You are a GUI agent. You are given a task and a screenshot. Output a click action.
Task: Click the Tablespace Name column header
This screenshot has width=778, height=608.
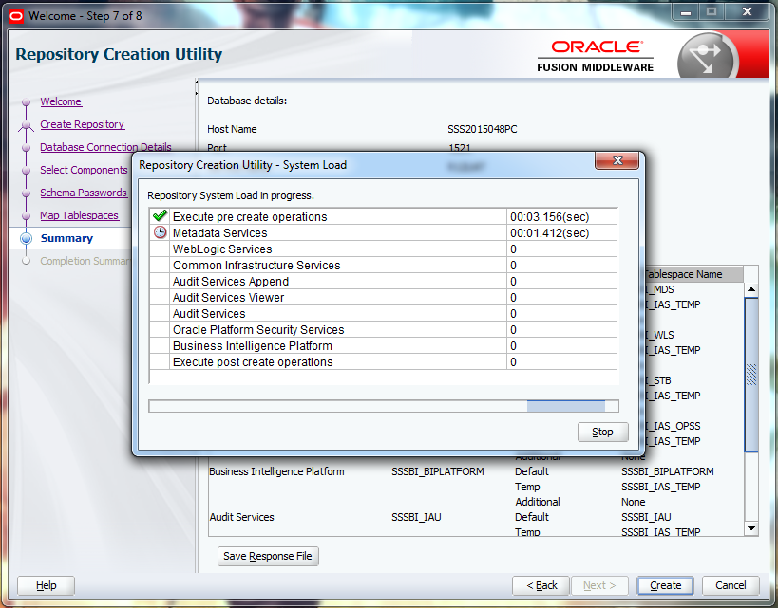[x=693, y=274]
